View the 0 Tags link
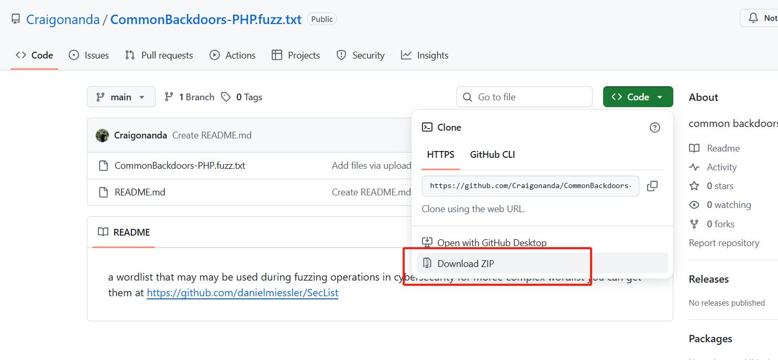The width and height of the screenshot is (778, 360). click(242, 97)
